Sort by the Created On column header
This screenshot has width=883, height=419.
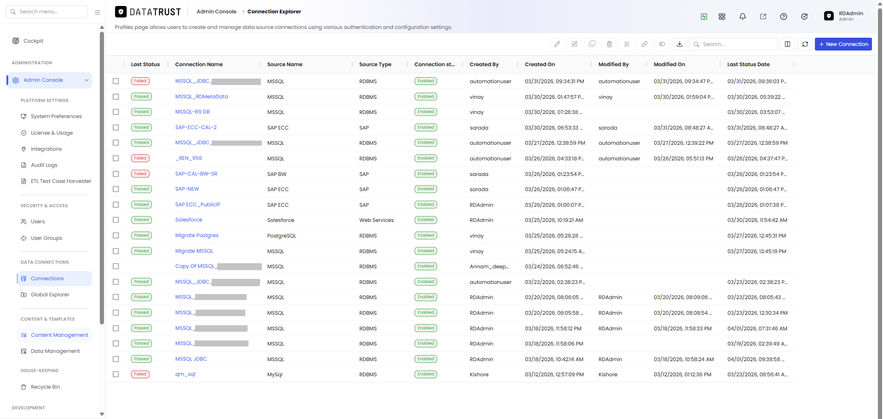540,64
